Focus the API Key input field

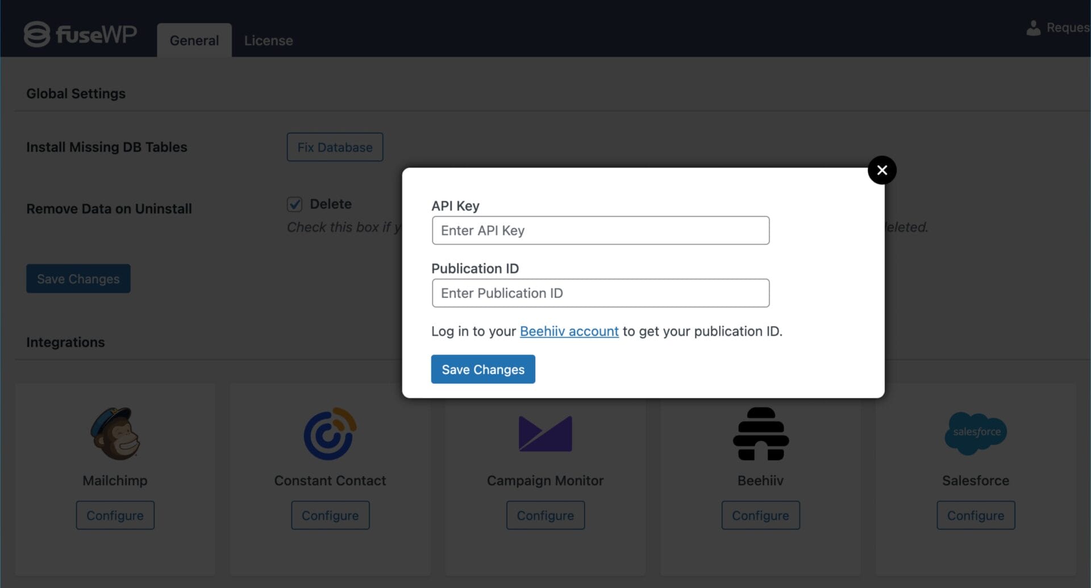coord(600,230)
